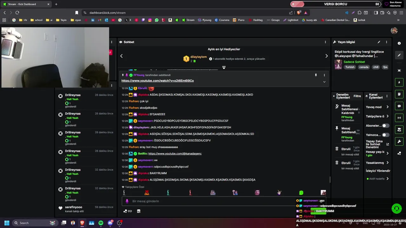The width and height of the screenshot is (406, 228).
Task: Open the browser share icon in address bar
Action: point(291,13)
